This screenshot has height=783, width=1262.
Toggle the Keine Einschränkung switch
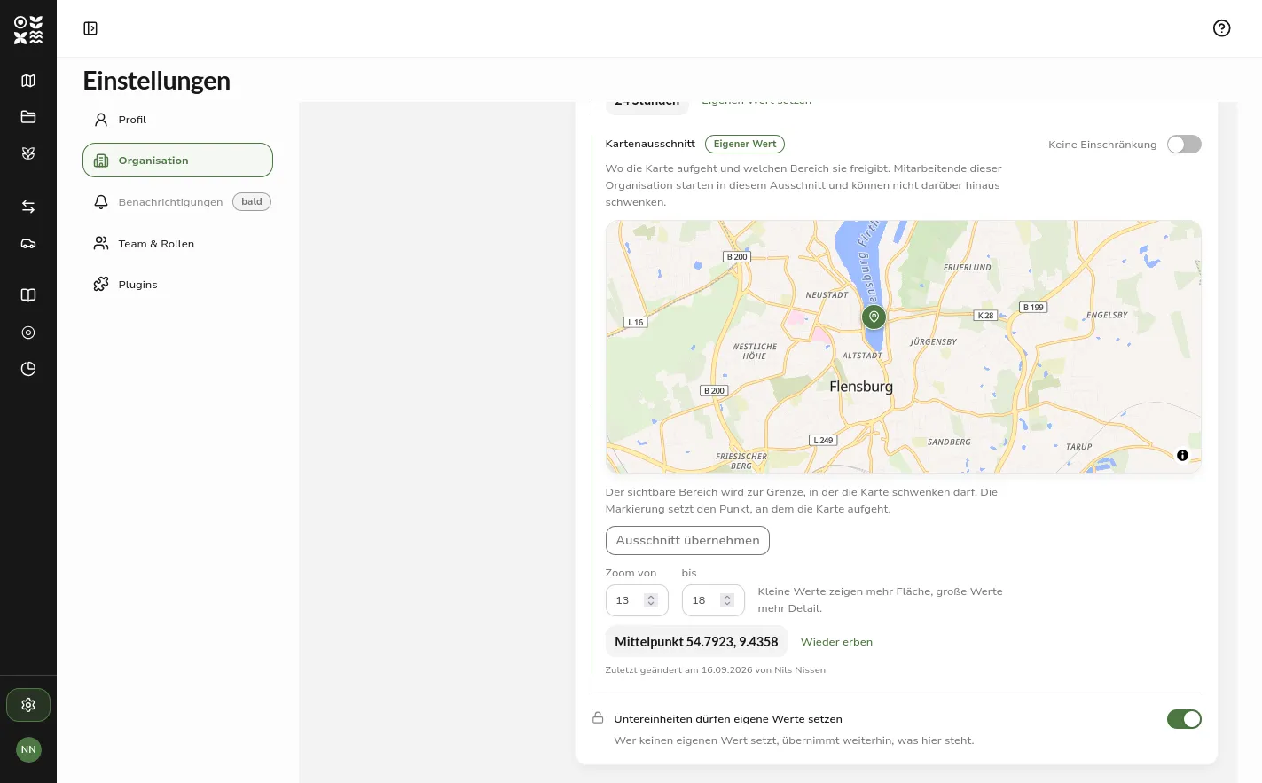(x=1184, y=145)
